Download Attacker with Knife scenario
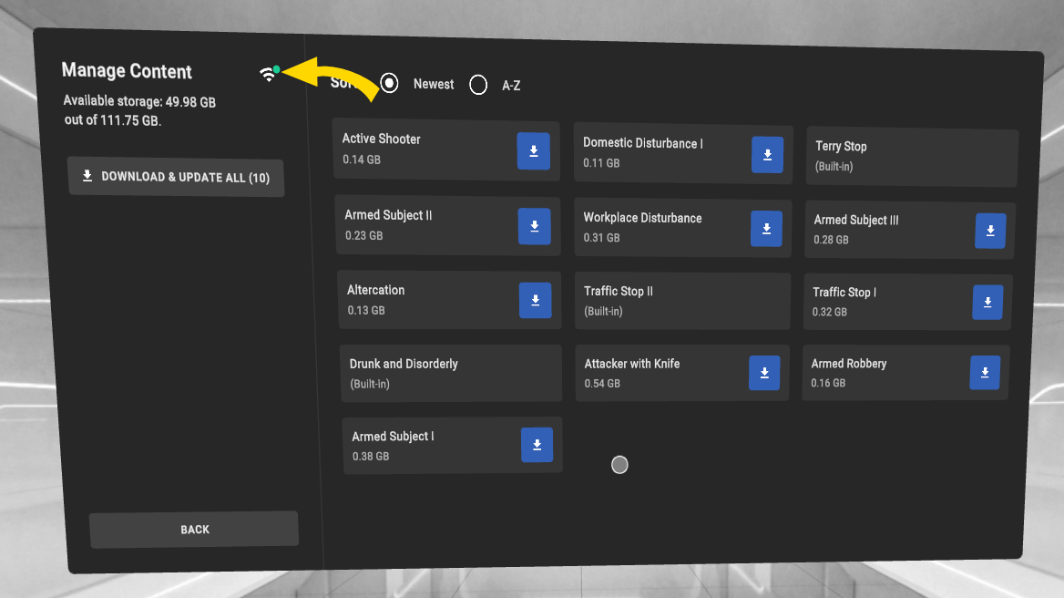The height and width of the screenshot is (598, 1064). click(764, 373)
